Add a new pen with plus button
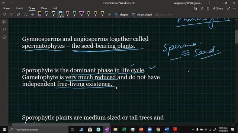Screen dimensions: 238x133 (x=109, y=15)
